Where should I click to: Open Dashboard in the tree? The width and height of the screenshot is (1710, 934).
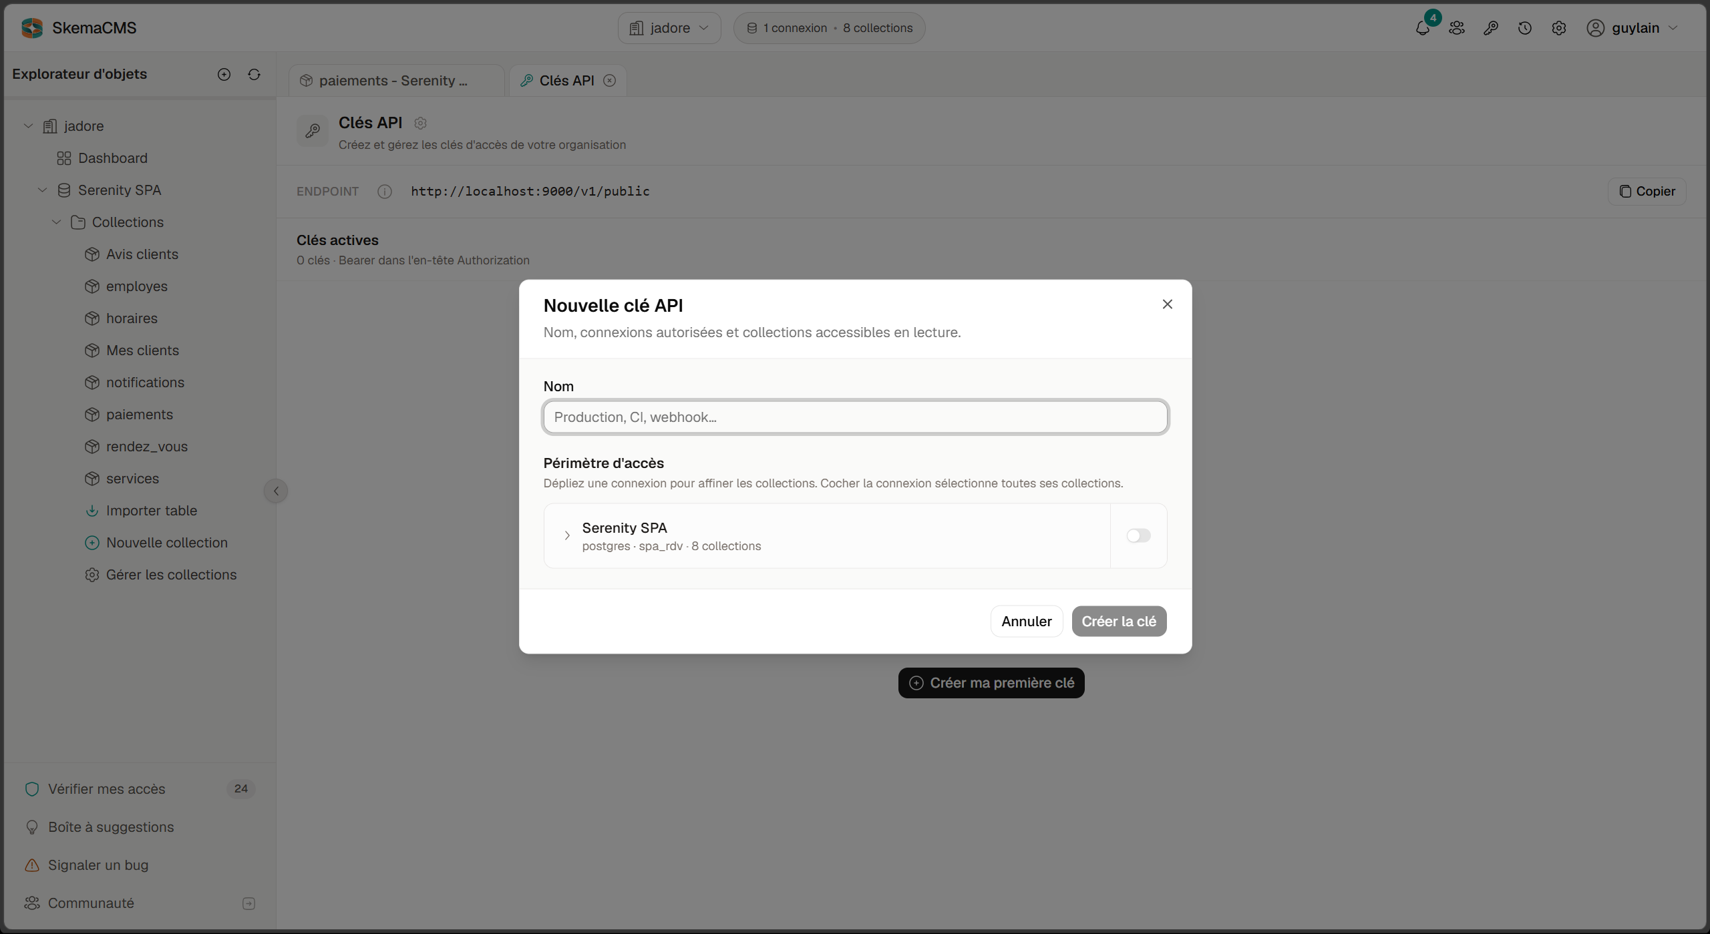112,158
